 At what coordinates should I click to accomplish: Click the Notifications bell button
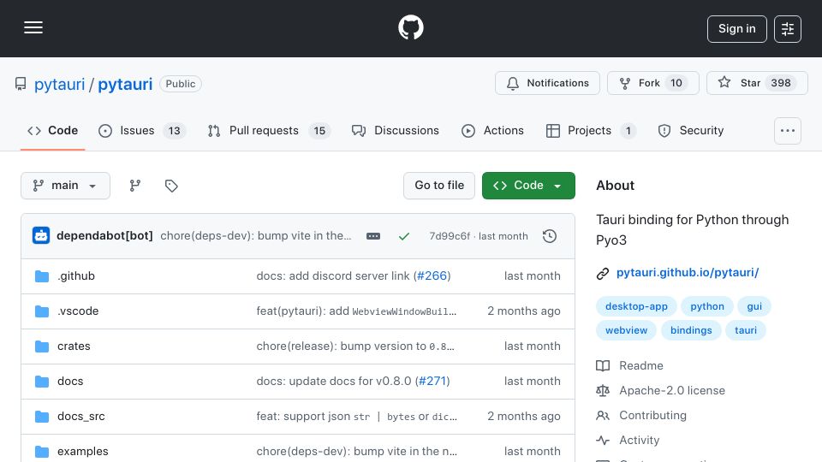pyautogui.click(x=547, y=83)
